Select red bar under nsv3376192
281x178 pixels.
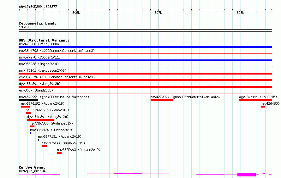click(x=26, y=107)
